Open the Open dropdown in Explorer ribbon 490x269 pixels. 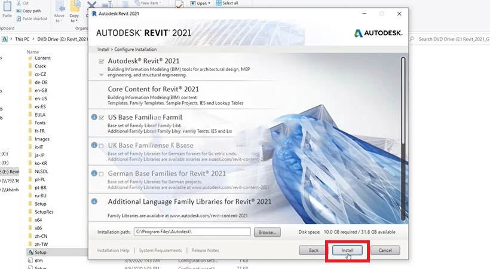200,3
